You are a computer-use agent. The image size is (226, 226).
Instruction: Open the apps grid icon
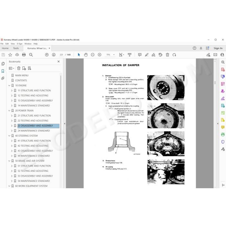tap(207, 48)
